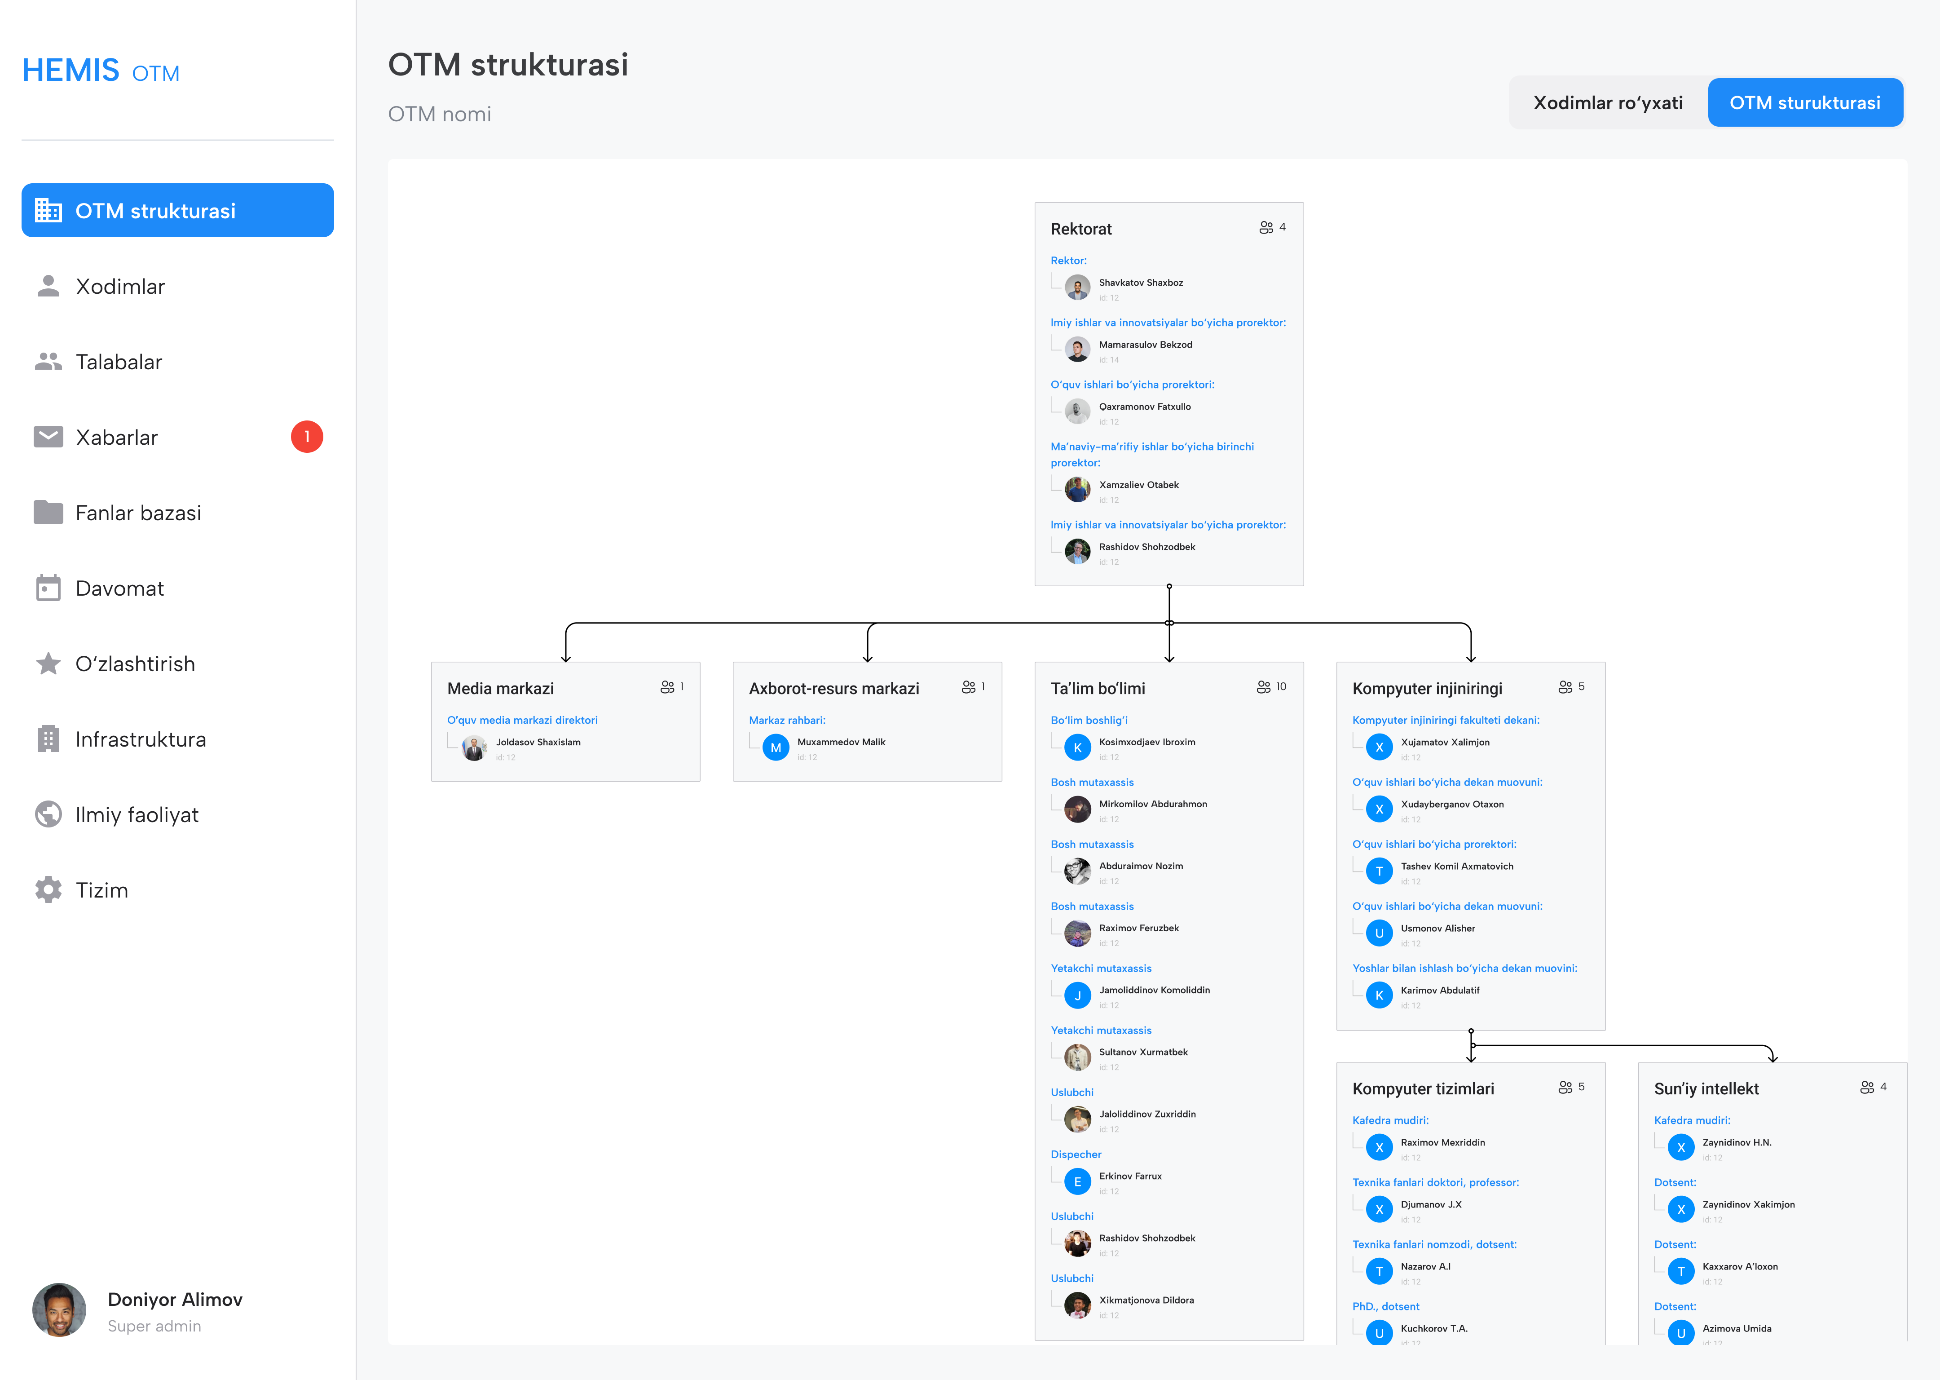The width and height of the screenshot is (1940, 1380).
Task: Open Xabarlar menu item
Action: coord(177,437)
